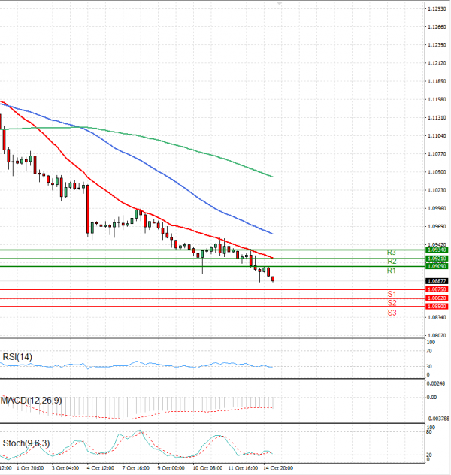Click the S2 support label
Viewport: 451px width, 475px height.
392,303
